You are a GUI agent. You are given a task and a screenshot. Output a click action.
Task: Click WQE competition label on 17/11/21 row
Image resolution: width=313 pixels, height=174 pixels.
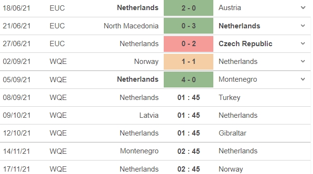[58, 169]
